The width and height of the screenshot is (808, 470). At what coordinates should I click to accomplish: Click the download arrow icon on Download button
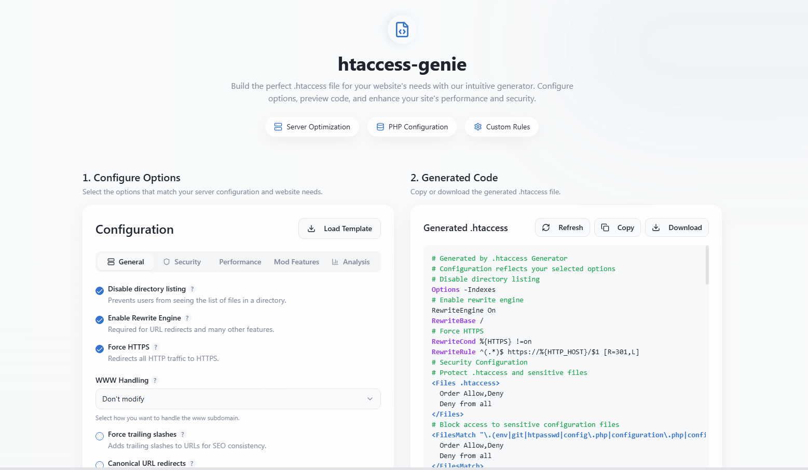(656, 227)
